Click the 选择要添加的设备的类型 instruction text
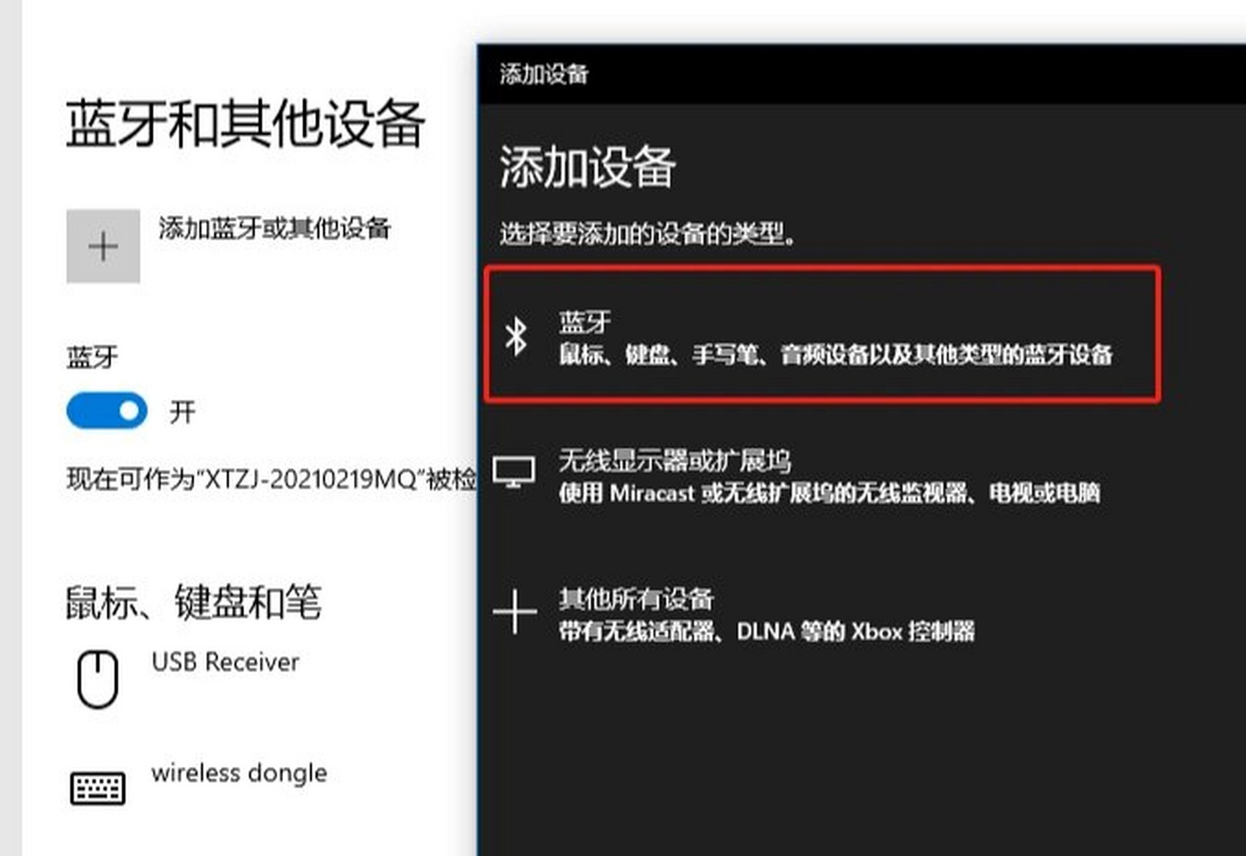The height and width of the screenshot is (856, 1246). pyautogui.click(x=648, y=233)
